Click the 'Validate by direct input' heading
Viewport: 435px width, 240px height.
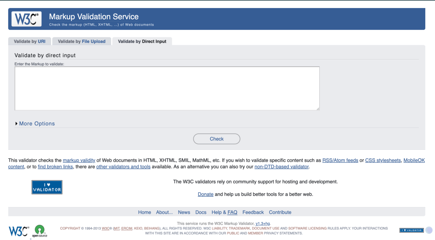click(45, 55)
